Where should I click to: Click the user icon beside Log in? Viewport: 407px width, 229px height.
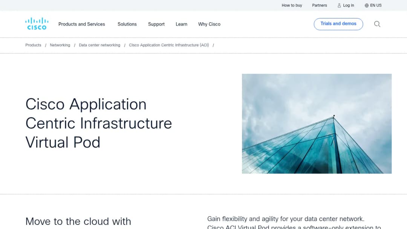(339, 5)
